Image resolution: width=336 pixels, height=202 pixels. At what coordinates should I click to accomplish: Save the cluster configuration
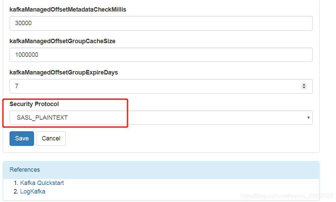pyautogui.click(x=22, y=138)
